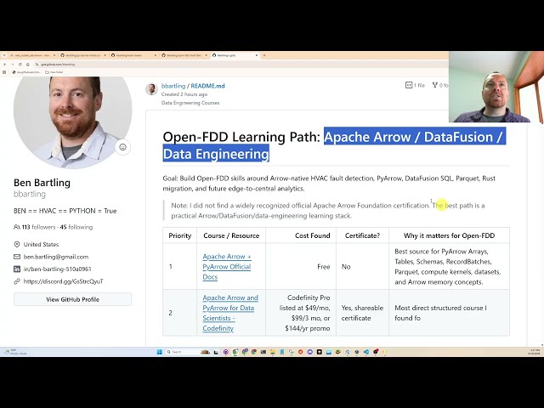Click the link chain icon beside Discord URL

tap(17, 281)
